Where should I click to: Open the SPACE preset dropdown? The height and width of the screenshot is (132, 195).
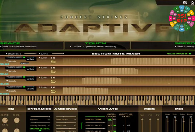[18, 47]
